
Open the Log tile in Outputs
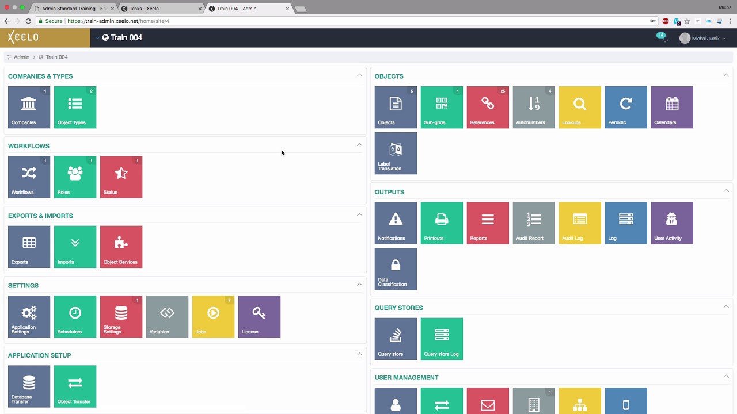(x=626, y=223)
